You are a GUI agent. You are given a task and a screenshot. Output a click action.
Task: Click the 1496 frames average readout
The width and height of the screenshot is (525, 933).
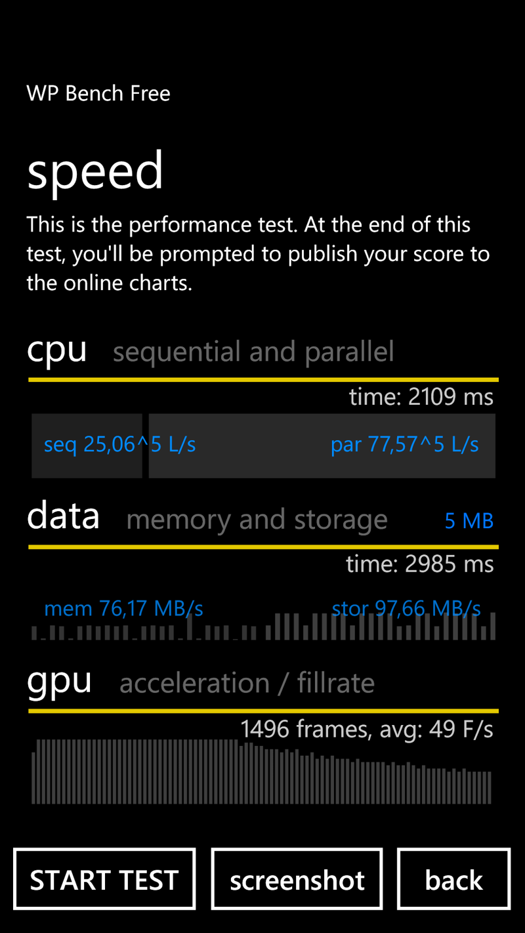tap(366, 729)
